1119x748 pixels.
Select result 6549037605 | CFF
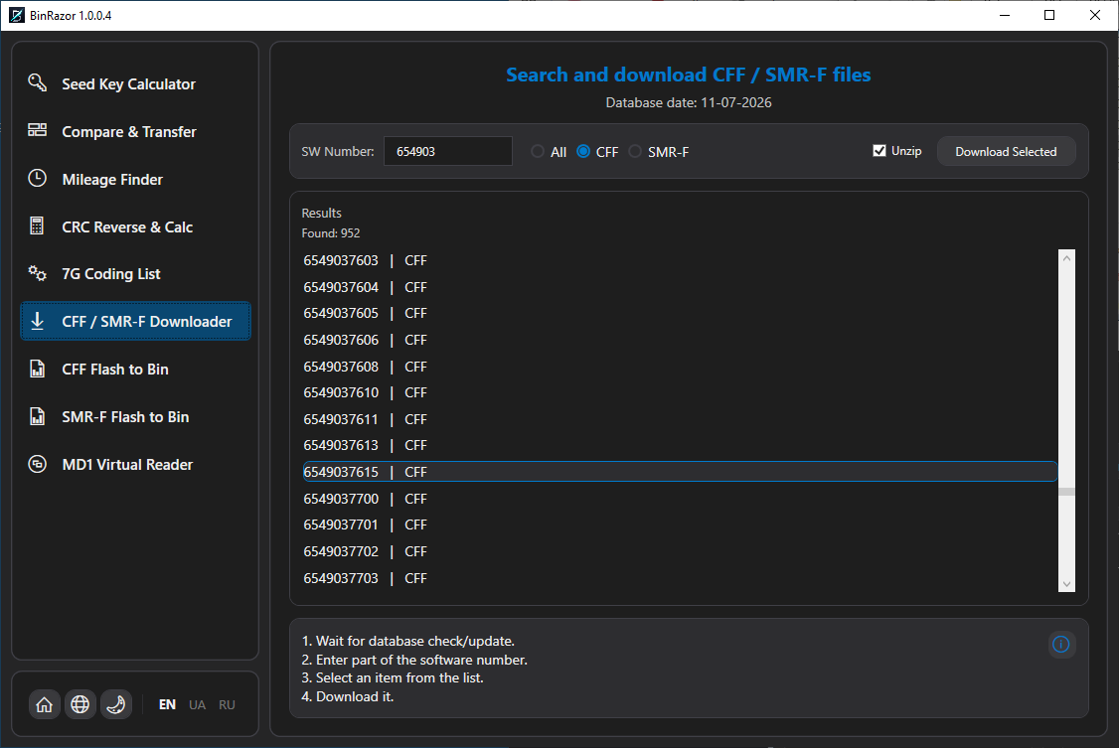(680, 313)
